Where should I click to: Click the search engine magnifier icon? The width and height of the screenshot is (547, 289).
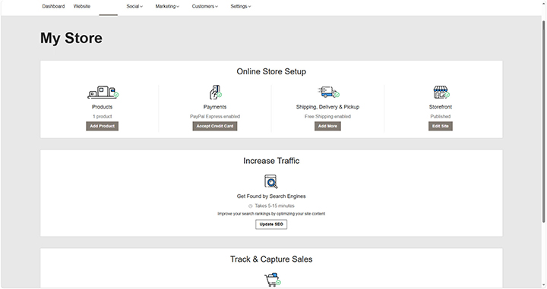271,181
